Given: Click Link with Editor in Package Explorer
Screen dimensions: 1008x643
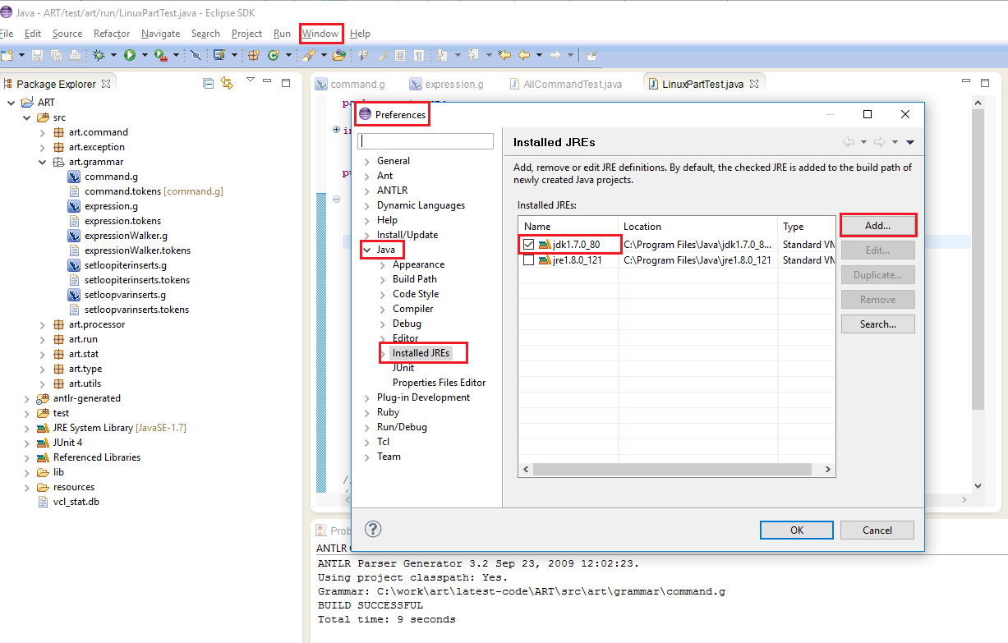Looking at the screenshot, I should pyautogui.click(x=227, y=83).
